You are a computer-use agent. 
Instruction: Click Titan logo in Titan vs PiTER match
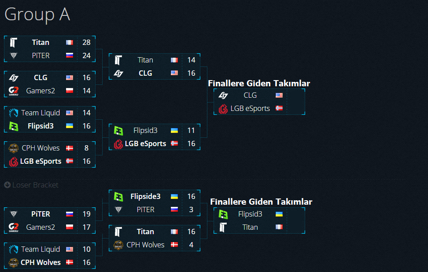tap(13, 43)
